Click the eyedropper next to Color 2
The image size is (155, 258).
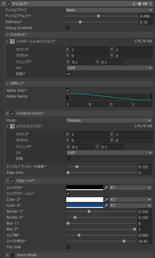(x=106, y=199)
